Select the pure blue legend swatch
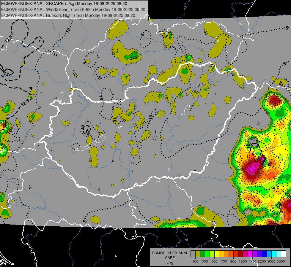 [265, 254]
